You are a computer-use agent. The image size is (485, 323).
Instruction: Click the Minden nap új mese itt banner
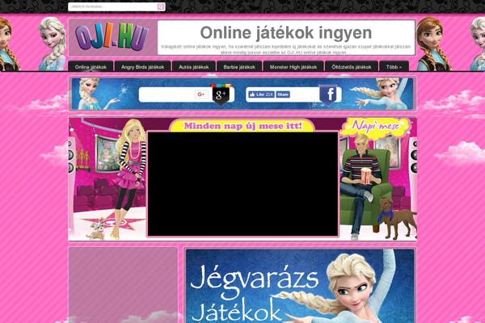[242, 126]
